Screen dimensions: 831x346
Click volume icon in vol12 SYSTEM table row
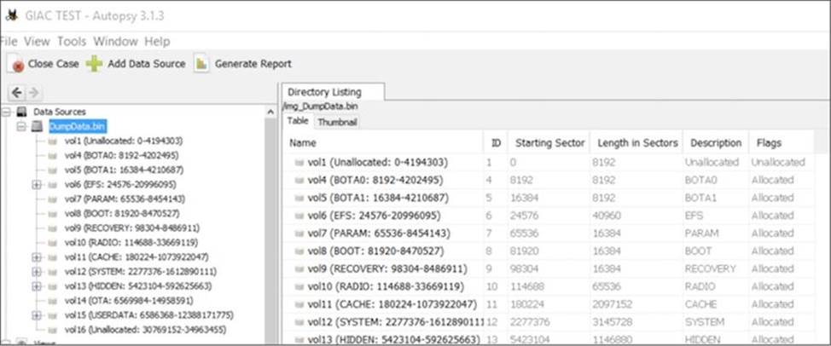pos(300,322)
